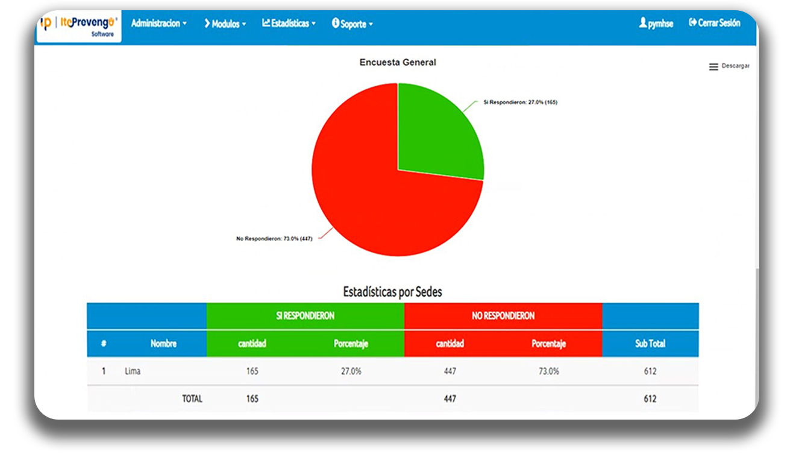793x463 pixels.
Task: Click the Encuesta General chart title
Action: coord(398,62)
